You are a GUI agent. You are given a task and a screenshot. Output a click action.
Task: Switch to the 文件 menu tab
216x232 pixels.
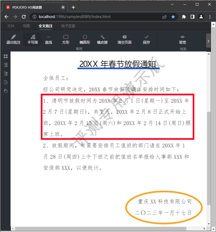coord(11,26)
